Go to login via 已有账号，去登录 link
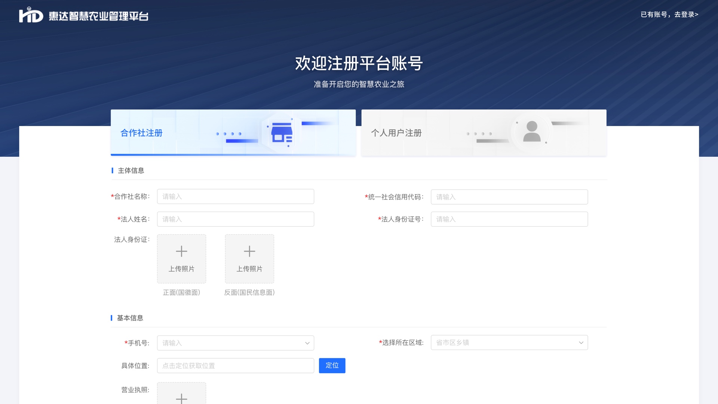Image resolution: width=718 pixels, height=404 pixels. point(669,15)
